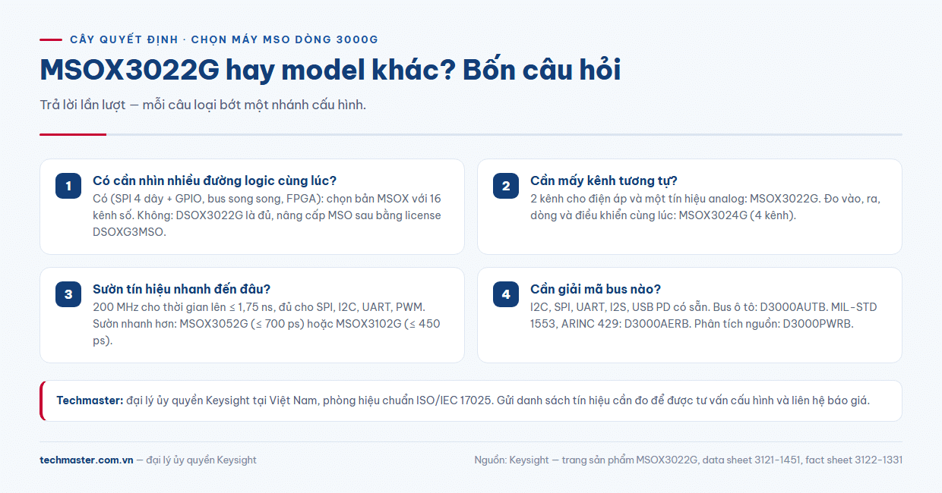Select heading 'Cần mấy kênh tương tự?'
The height and width of the screenshot is (493, 942).
604,181
